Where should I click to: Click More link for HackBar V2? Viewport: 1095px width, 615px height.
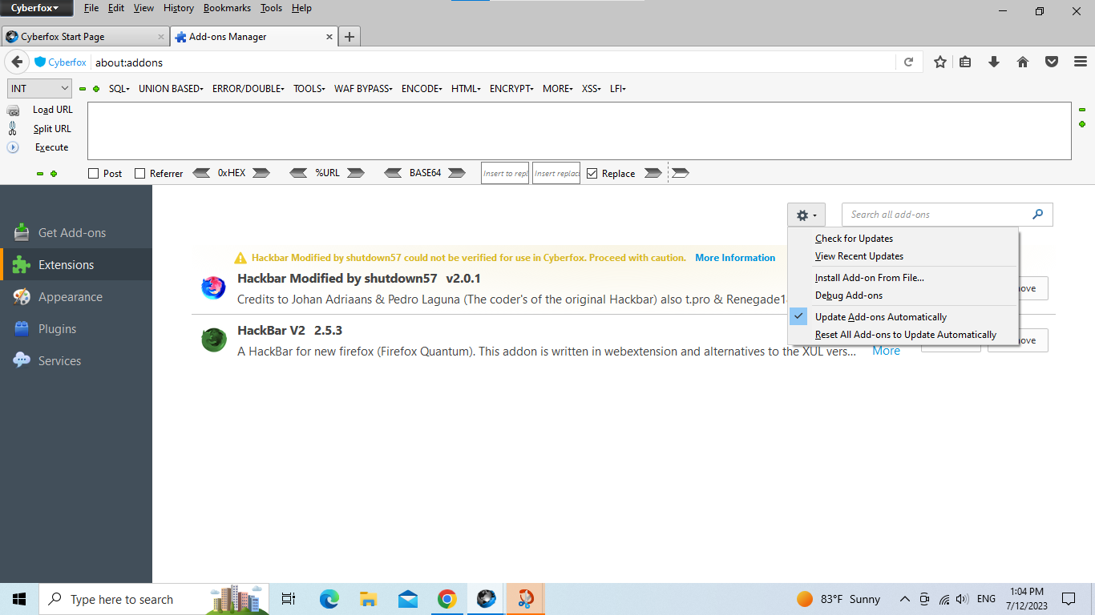point(886,351)
